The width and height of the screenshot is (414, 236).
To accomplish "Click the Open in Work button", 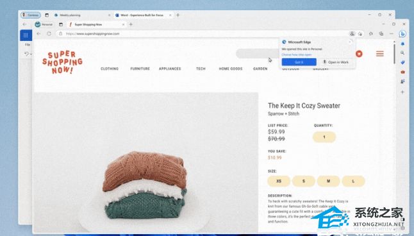I will click(x=336, y=62).
